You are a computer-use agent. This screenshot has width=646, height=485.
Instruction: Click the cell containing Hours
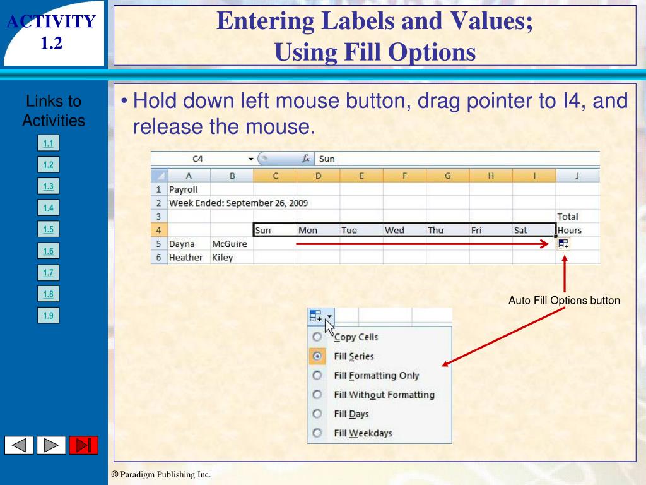click(x=577, y=230)
